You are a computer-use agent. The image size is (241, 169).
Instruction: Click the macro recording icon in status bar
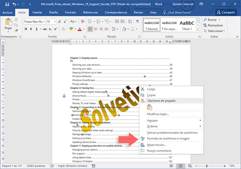pos(93,166)
